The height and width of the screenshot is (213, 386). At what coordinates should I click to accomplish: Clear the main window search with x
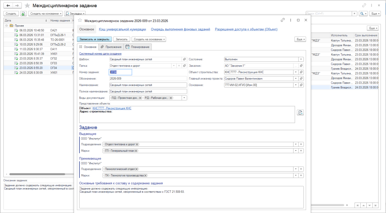click(354, 14)
